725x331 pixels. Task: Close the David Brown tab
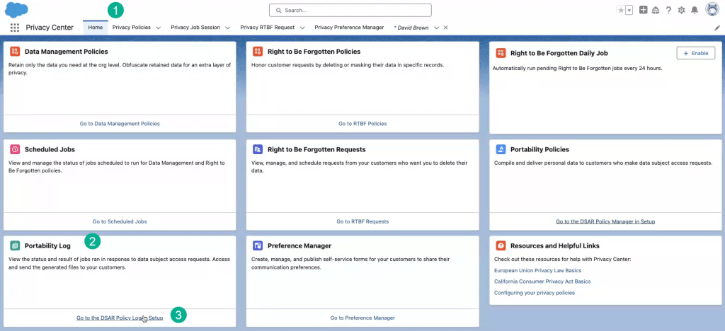click(x=445, y=28)
